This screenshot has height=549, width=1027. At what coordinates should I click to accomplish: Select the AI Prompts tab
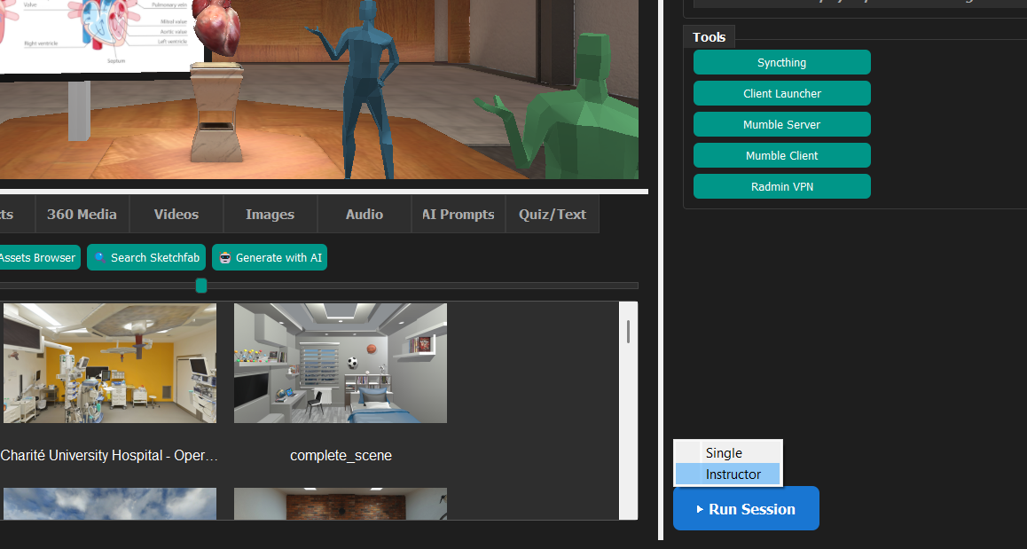[x=458, y=215]
